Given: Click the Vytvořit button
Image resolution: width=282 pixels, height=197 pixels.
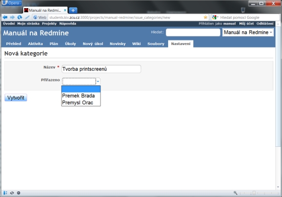Looking at the screenshot, I should click(x=16, y=98).
